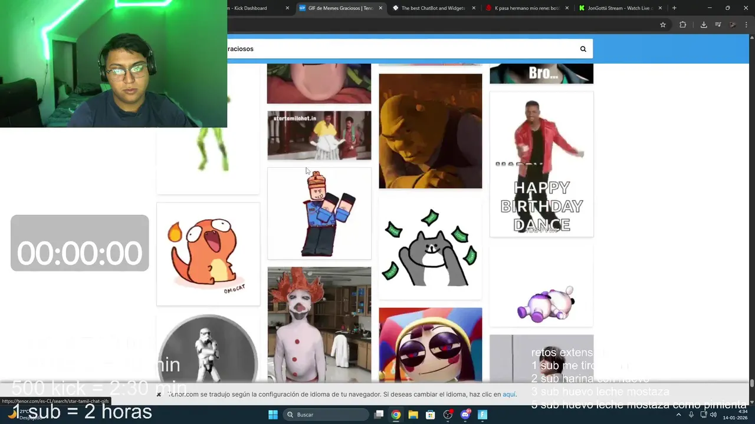
Task: Bookmark this page with the star icon
Action: (x=663, y=25)
